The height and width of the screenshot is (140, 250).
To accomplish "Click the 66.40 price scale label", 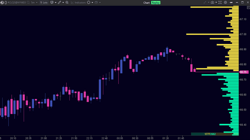I will [x=243, y=125].
